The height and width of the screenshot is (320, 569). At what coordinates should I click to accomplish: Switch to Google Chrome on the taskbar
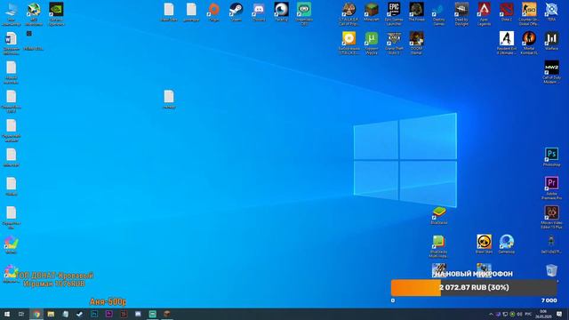(x=36, y=314)
